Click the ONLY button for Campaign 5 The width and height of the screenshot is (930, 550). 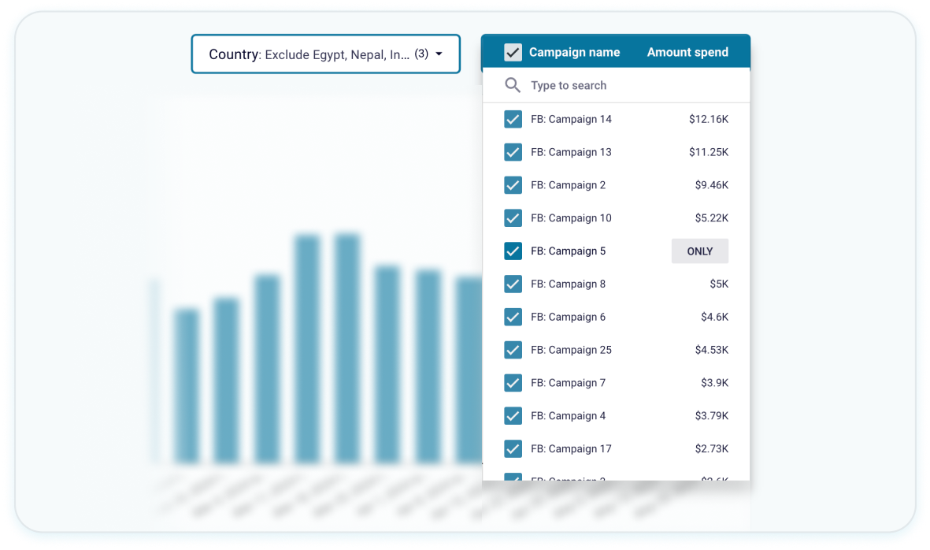click(699, 251)
